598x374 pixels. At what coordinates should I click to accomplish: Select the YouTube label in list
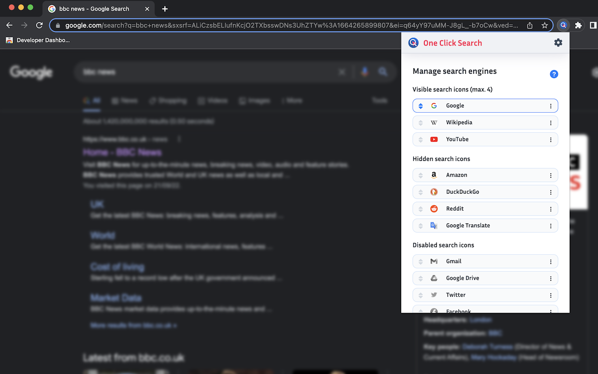[x=457, y=139]
